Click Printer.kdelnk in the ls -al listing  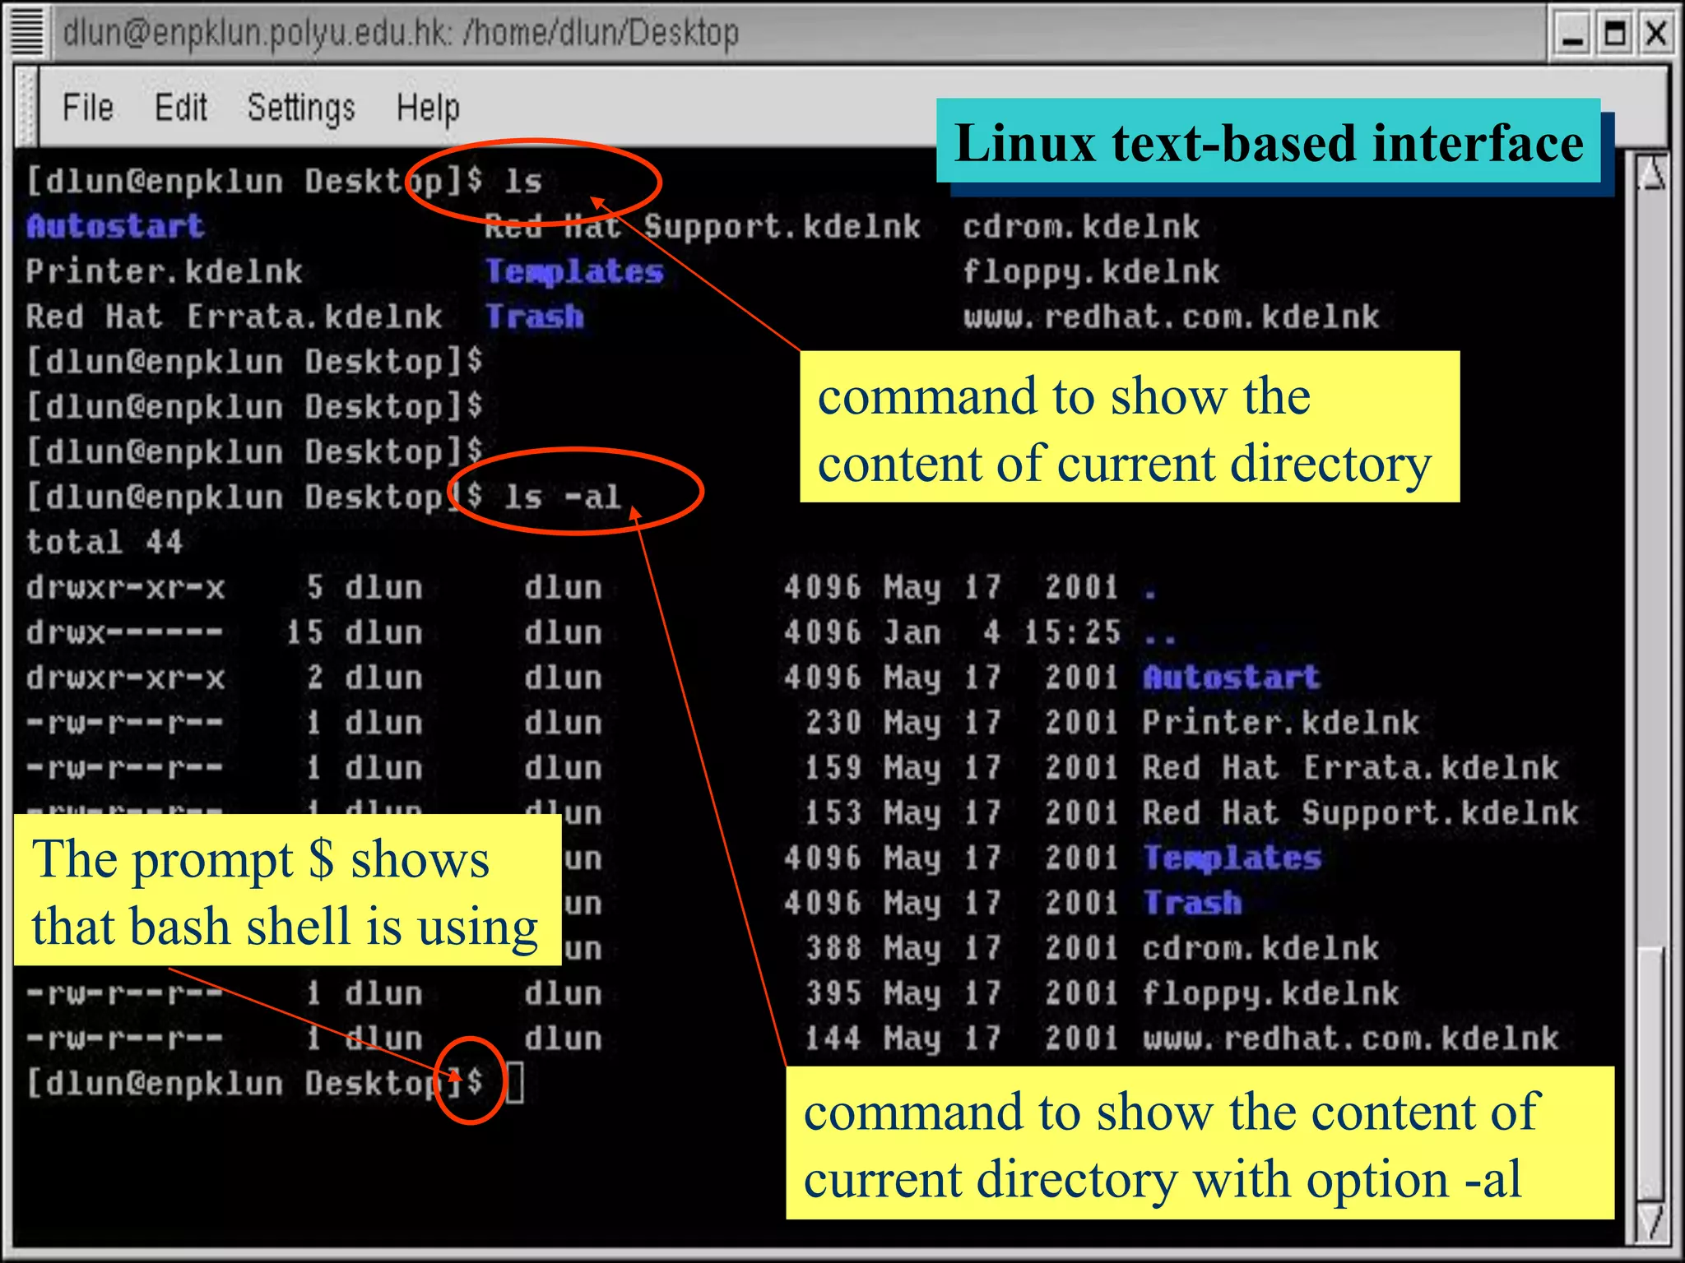tap(1281, 723)
